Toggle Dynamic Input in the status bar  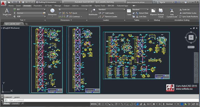click(109, 104)
